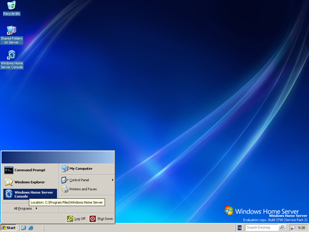Launch Internet Explorer from quick launch
Screen dimensions: 309x232
pyautogui.click(x=31, y=228)
